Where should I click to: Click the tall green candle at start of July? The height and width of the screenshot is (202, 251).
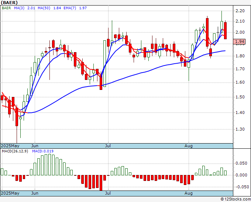[104, 64]
